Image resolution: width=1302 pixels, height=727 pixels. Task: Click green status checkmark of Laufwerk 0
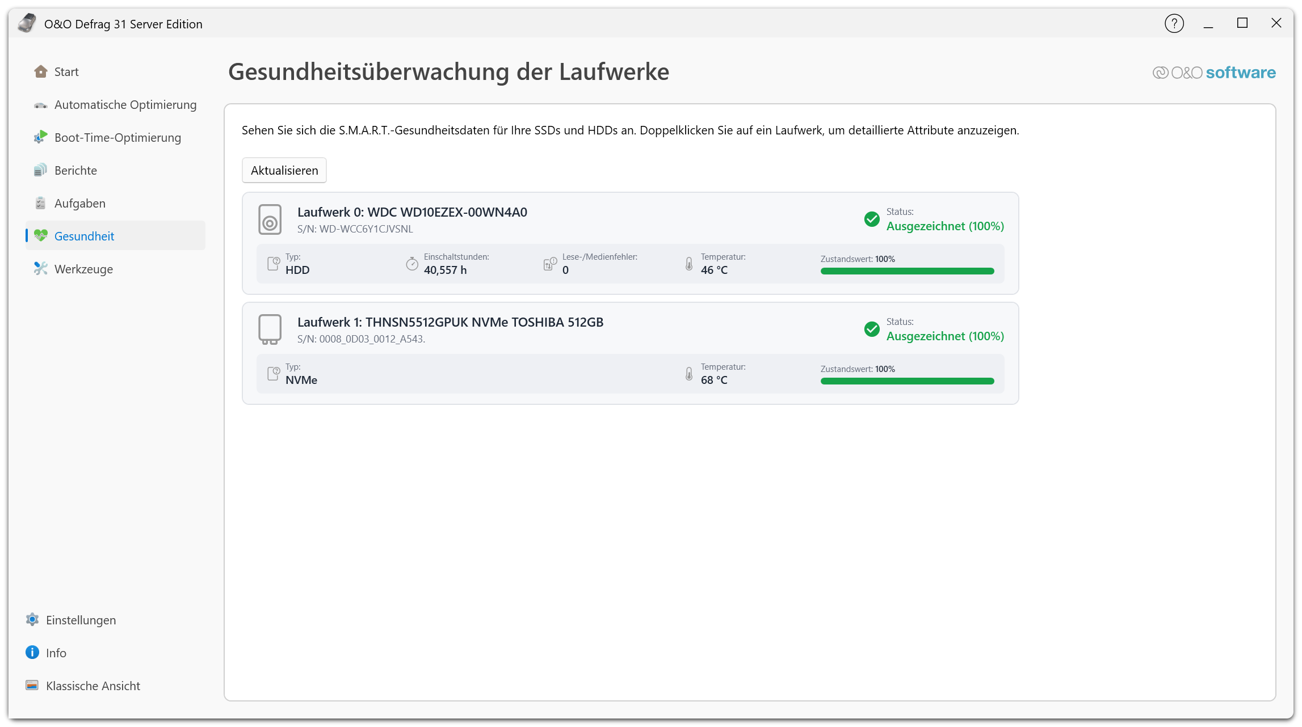(x=872, y=219)
